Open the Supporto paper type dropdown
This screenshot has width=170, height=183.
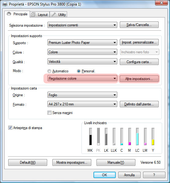click(x=82, y=43)
